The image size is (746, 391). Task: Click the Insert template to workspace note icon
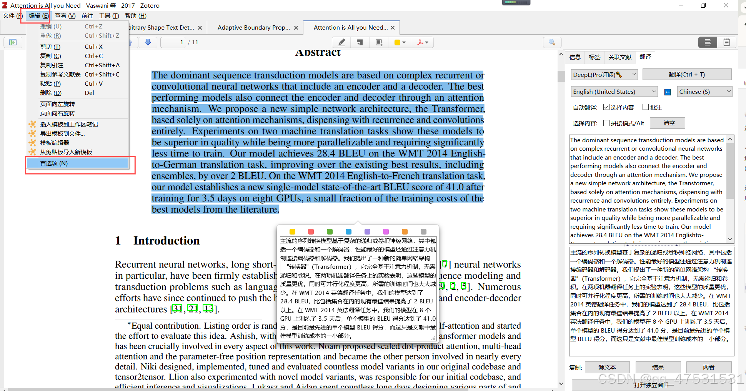coord(33,124)
